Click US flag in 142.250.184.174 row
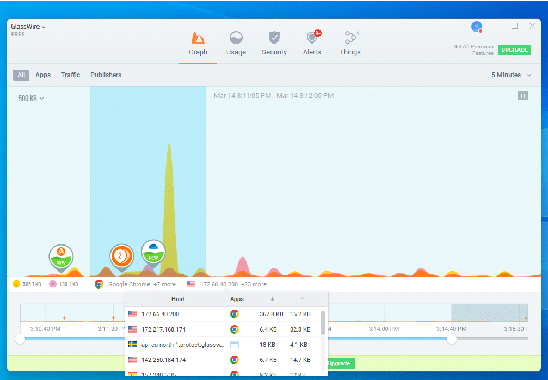This screenshot has height=380, width=548. click(x=133, y=360)
